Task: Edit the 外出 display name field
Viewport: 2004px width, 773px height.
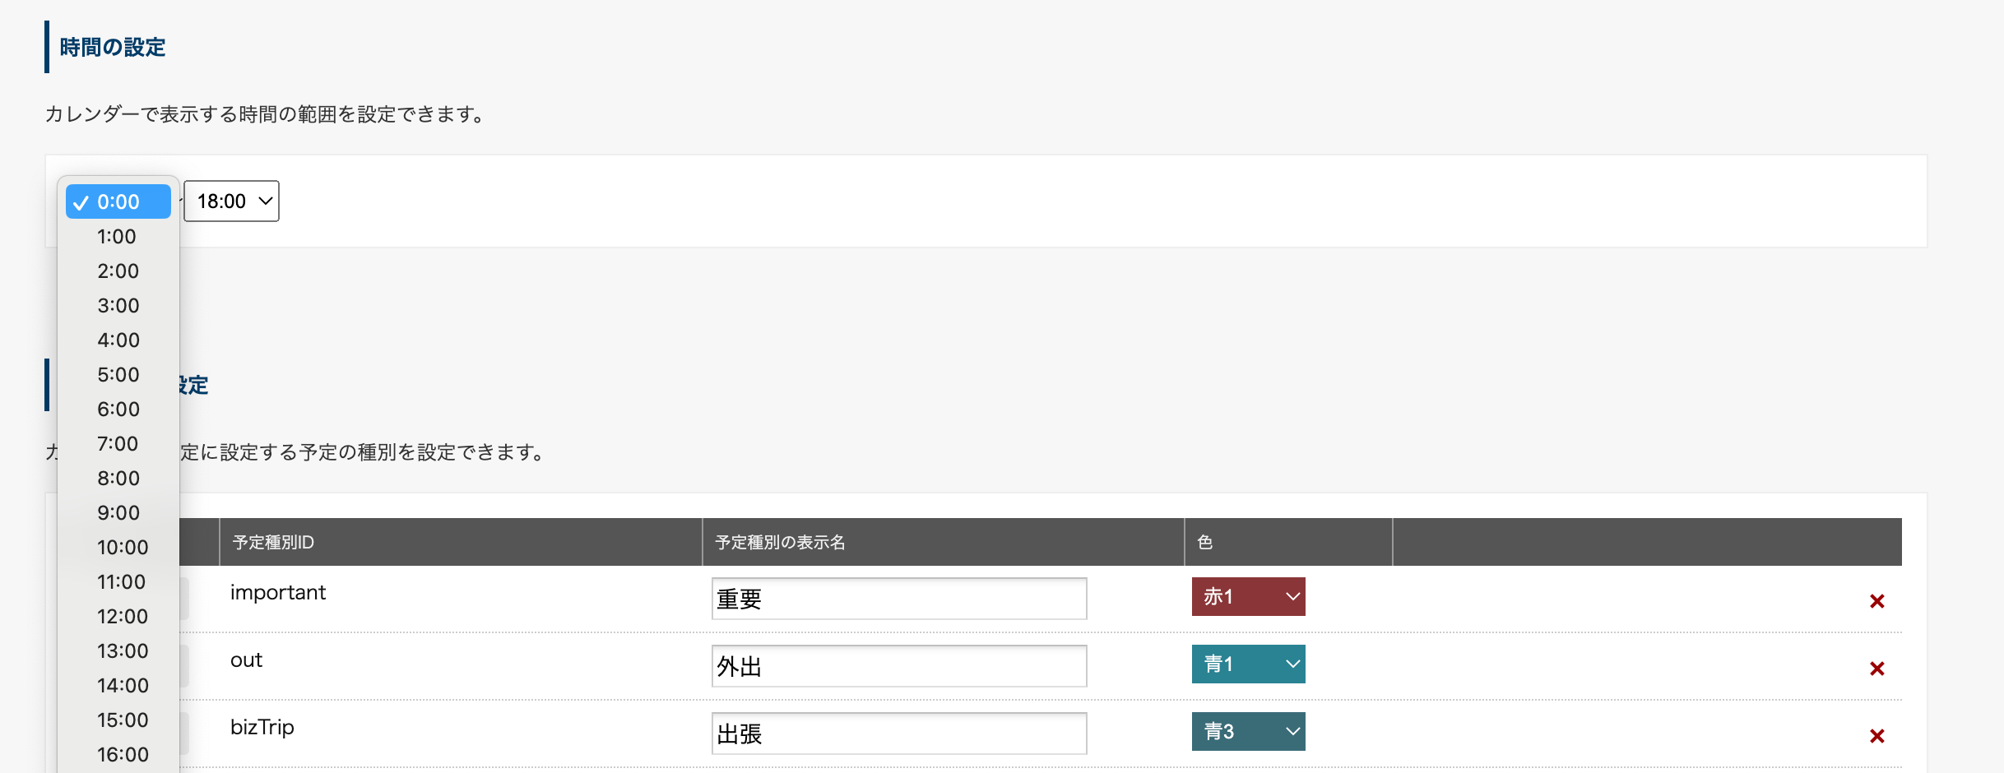Action: tap(898, 666)
